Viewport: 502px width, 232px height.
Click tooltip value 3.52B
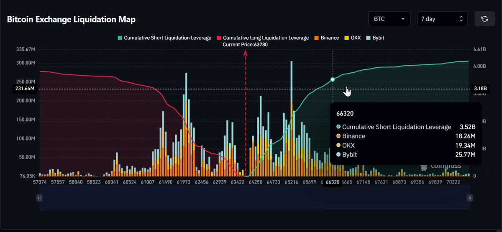(468, 127)
